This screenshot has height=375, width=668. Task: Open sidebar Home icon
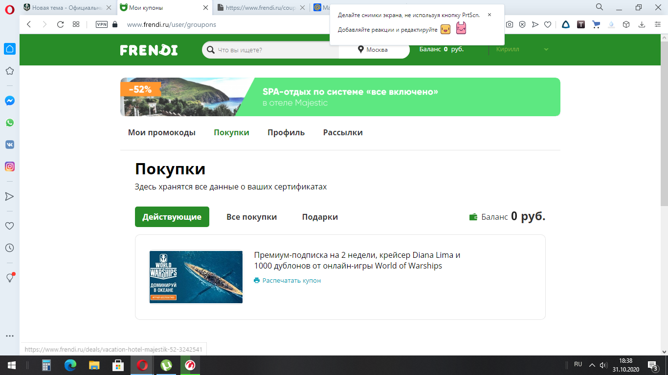click(x=9, y=48)
